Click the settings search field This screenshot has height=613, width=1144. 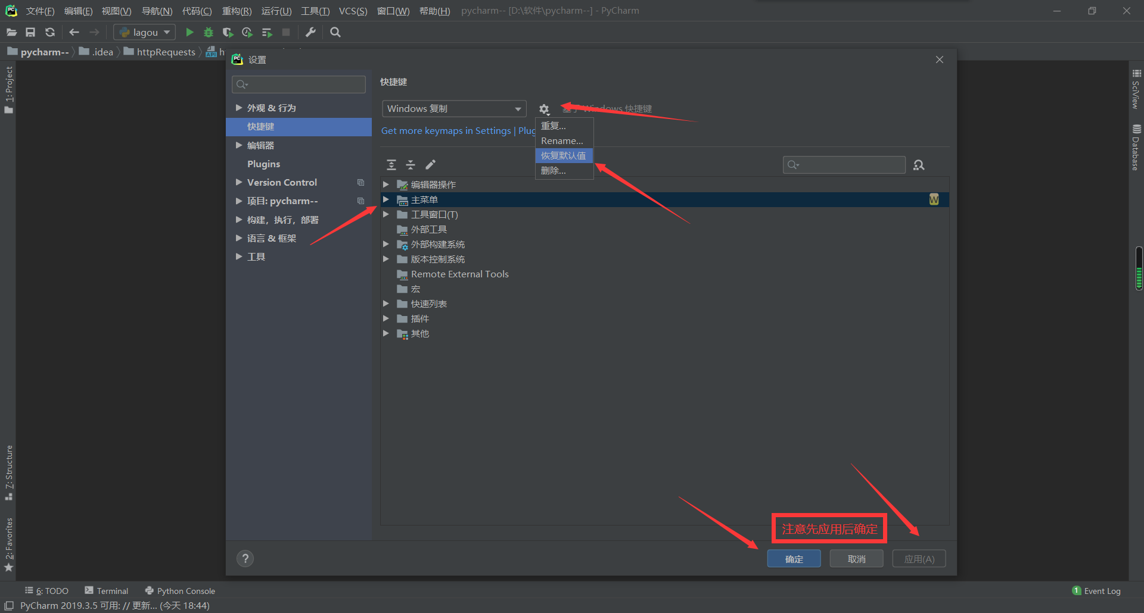(x=299, y=85)
